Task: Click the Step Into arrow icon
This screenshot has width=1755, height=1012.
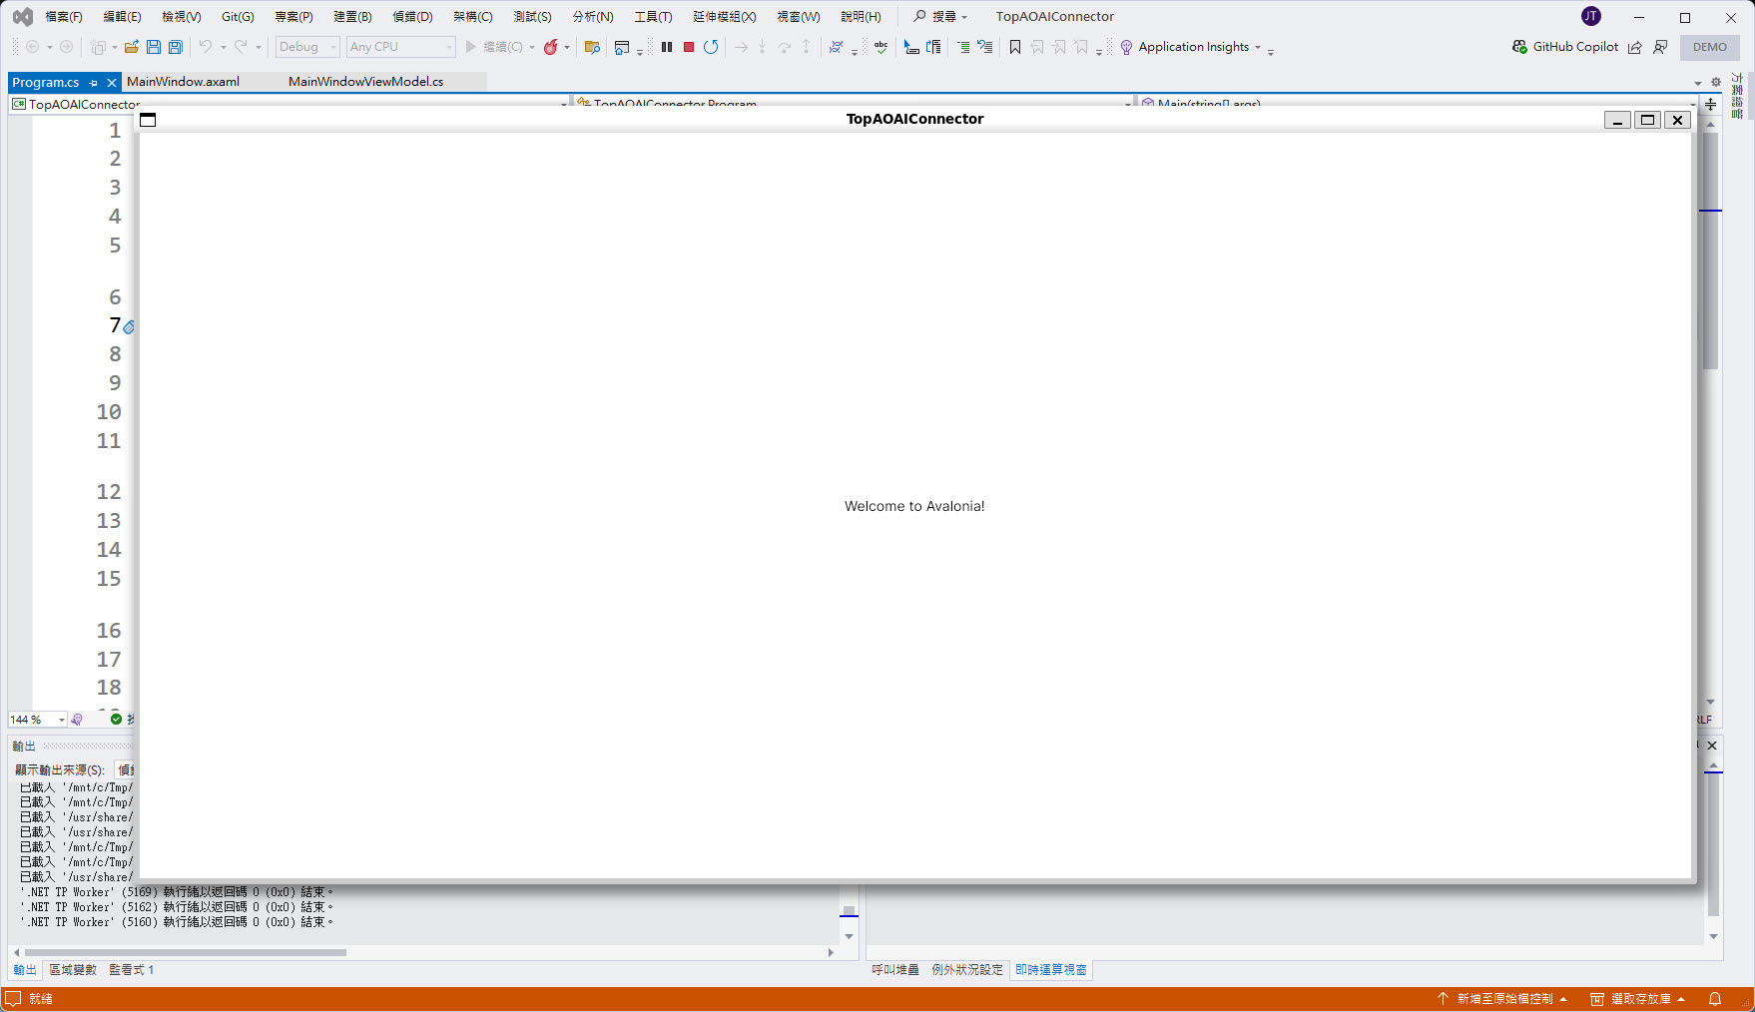Action: click(762, 47)
